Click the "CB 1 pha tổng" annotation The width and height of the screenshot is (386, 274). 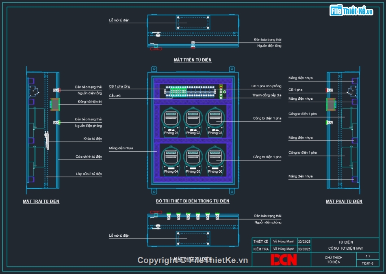119,86
